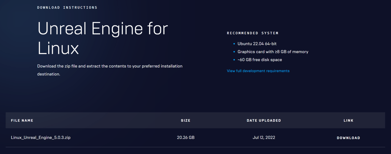The image size is (391, 154).
Task: Click the DOWNLOAD INSTRUCTIONS label
Action: [67, 7]
